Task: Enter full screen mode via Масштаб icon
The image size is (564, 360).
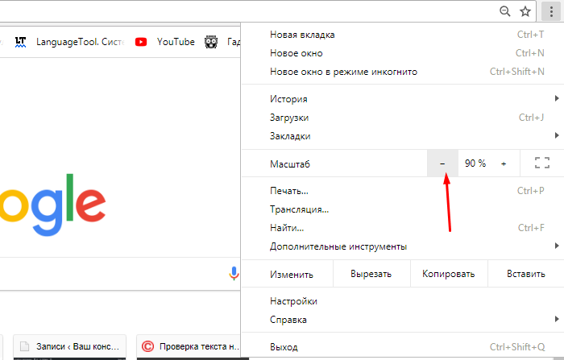Action: click(541, 163)
